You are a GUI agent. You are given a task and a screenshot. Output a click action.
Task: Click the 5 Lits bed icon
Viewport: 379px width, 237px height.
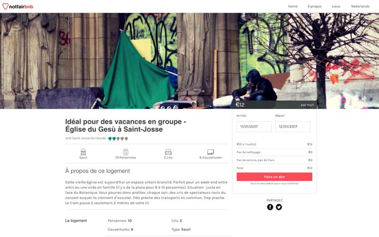168,152
